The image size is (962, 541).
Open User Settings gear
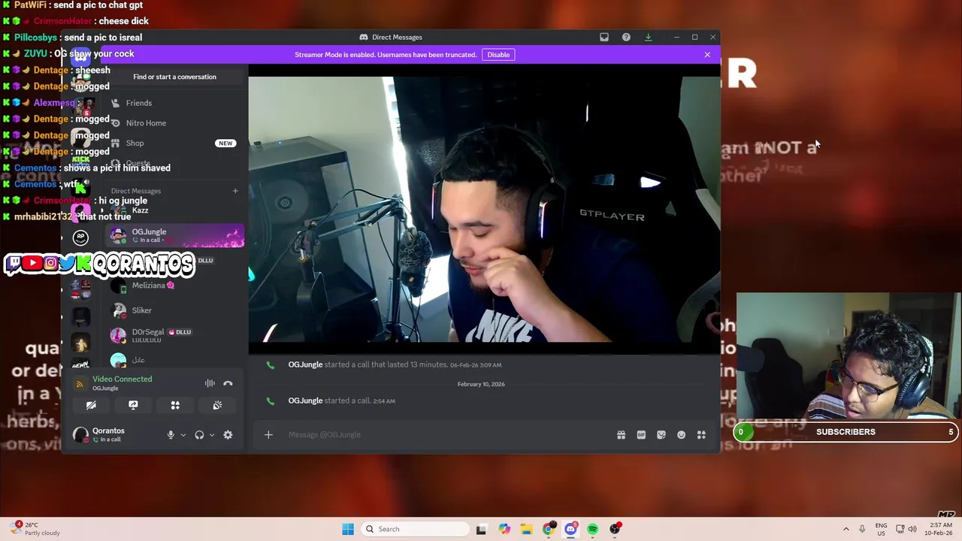point(228,435)
